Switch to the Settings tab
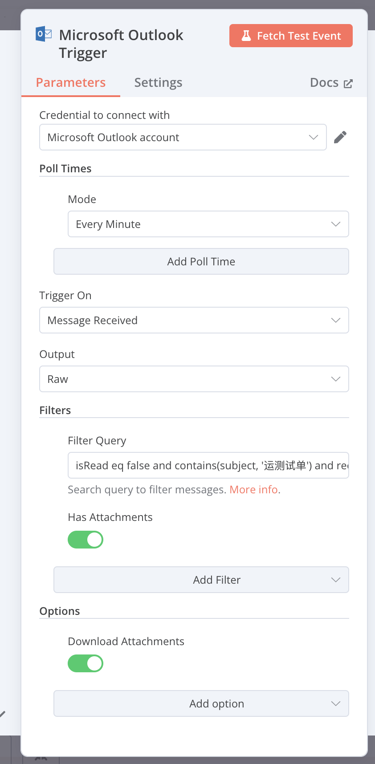Screen dimensions: 375x764 tap(158, 83)
